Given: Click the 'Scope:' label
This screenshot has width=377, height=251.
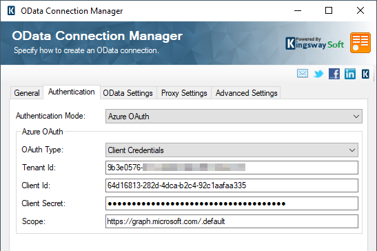Looking at the screenshot, I should [x=33, y=221].
